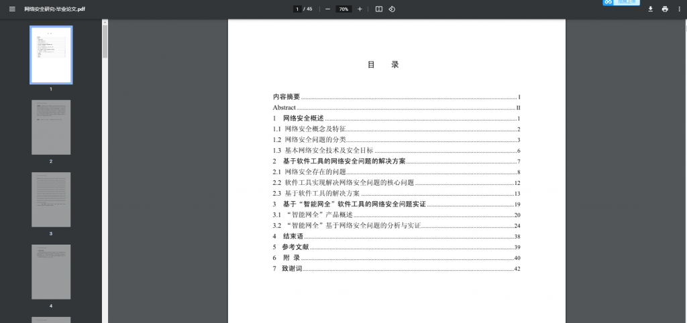Select page 4 thumbnail

(51, 272)
